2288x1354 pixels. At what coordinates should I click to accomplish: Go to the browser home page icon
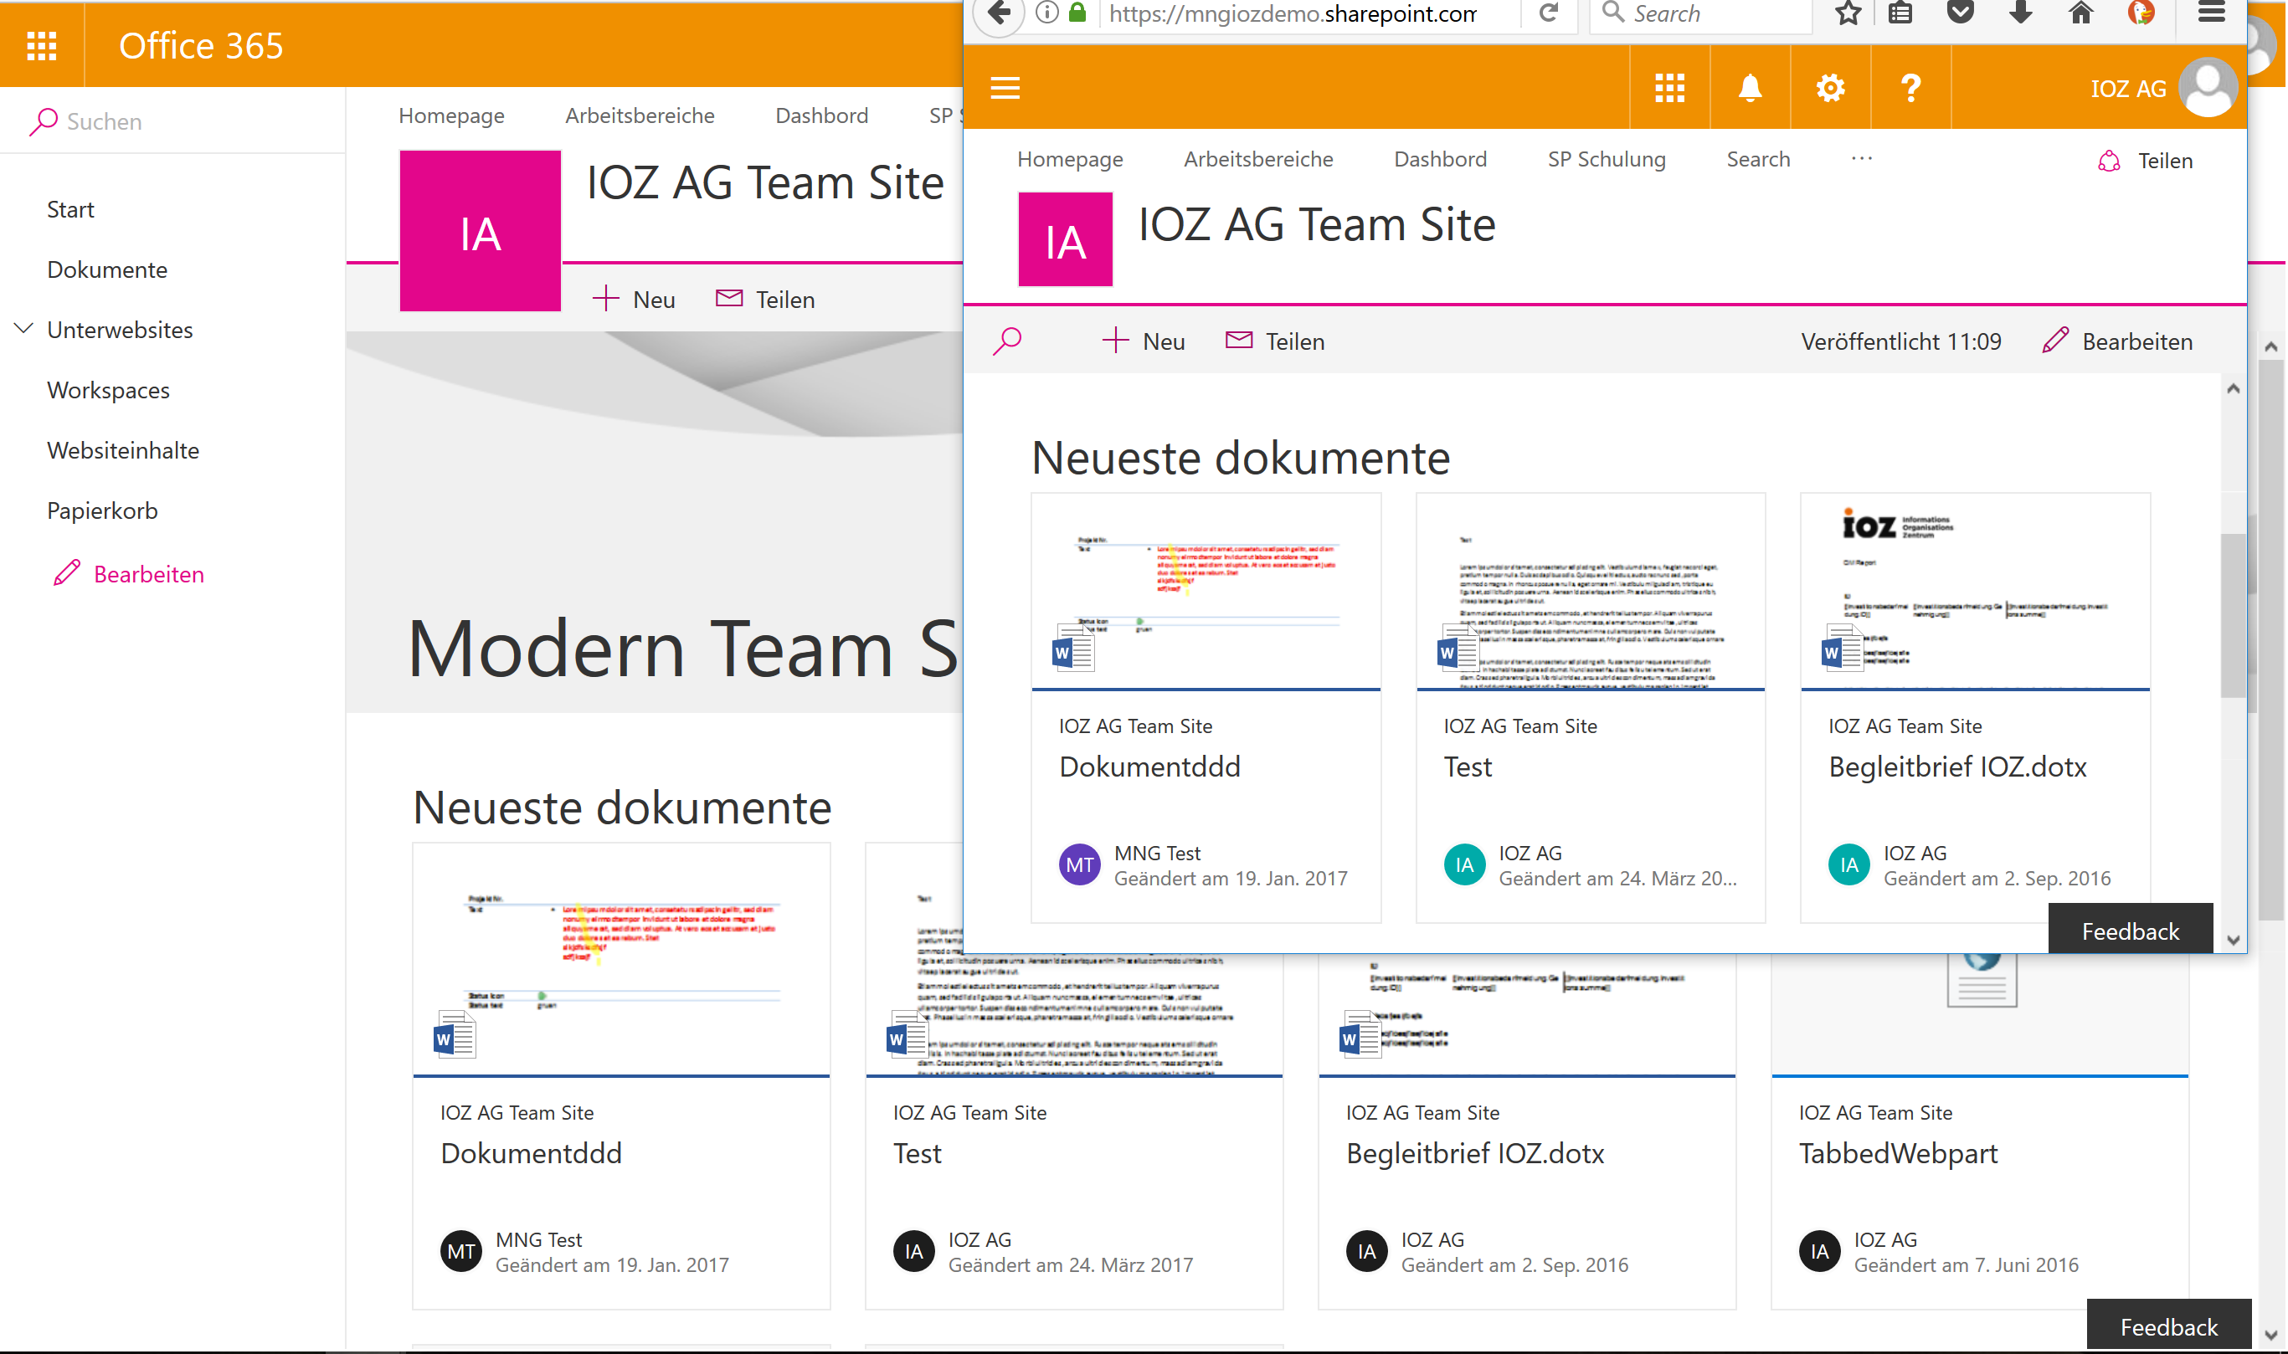tap(2081, 12)
